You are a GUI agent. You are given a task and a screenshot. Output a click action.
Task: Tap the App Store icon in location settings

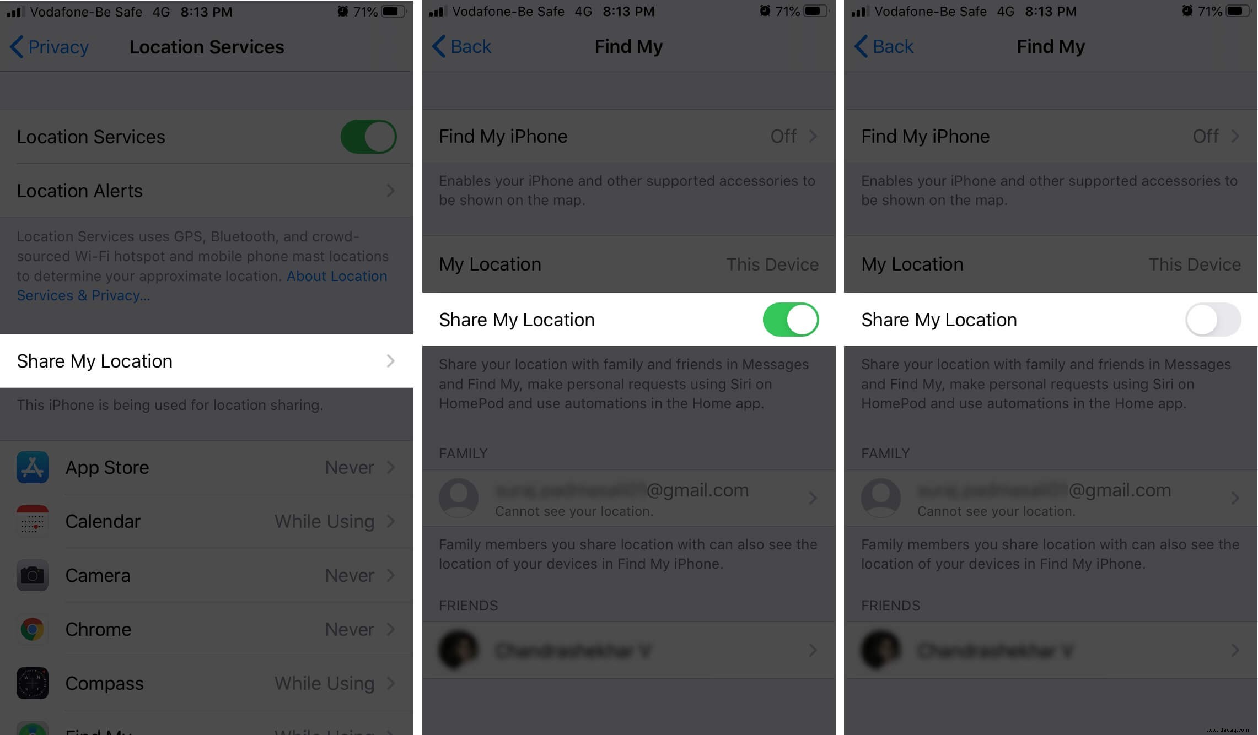tap(33, 466)
